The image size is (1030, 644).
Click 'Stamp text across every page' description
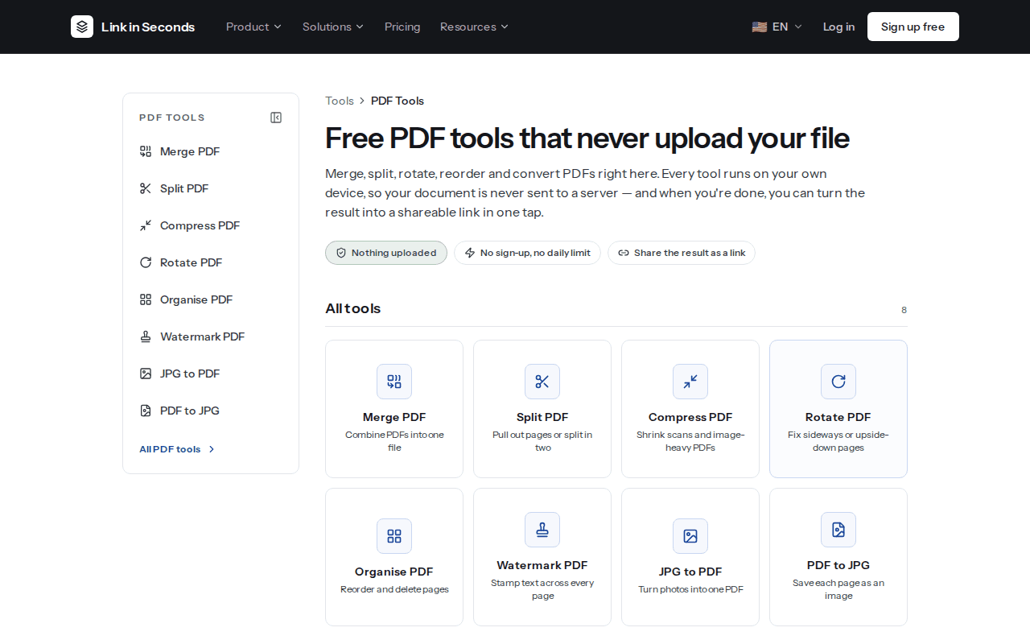[542, 589]
